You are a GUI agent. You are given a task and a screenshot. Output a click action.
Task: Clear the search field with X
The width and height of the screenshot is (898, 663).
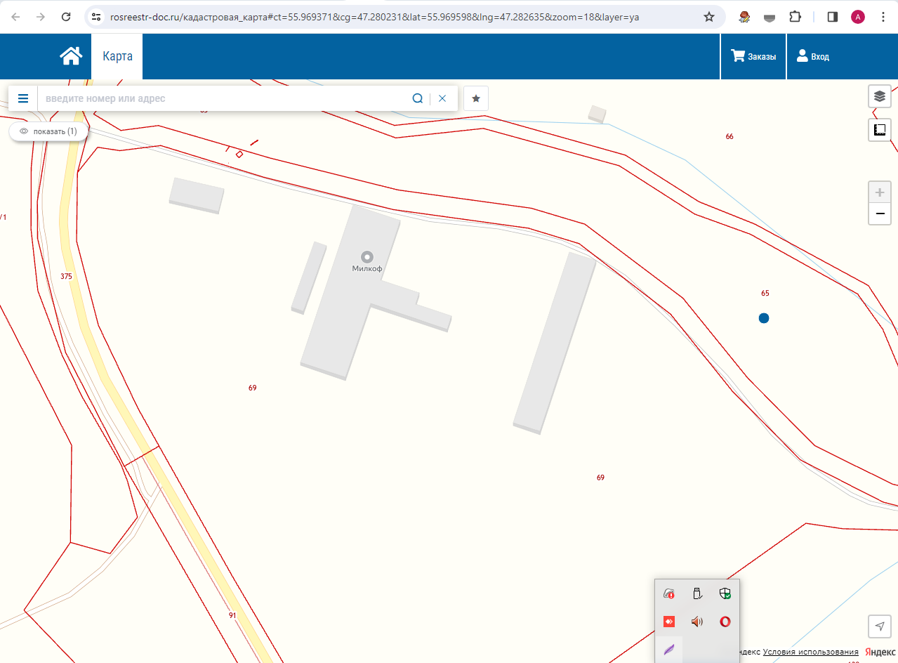(442, 98)
